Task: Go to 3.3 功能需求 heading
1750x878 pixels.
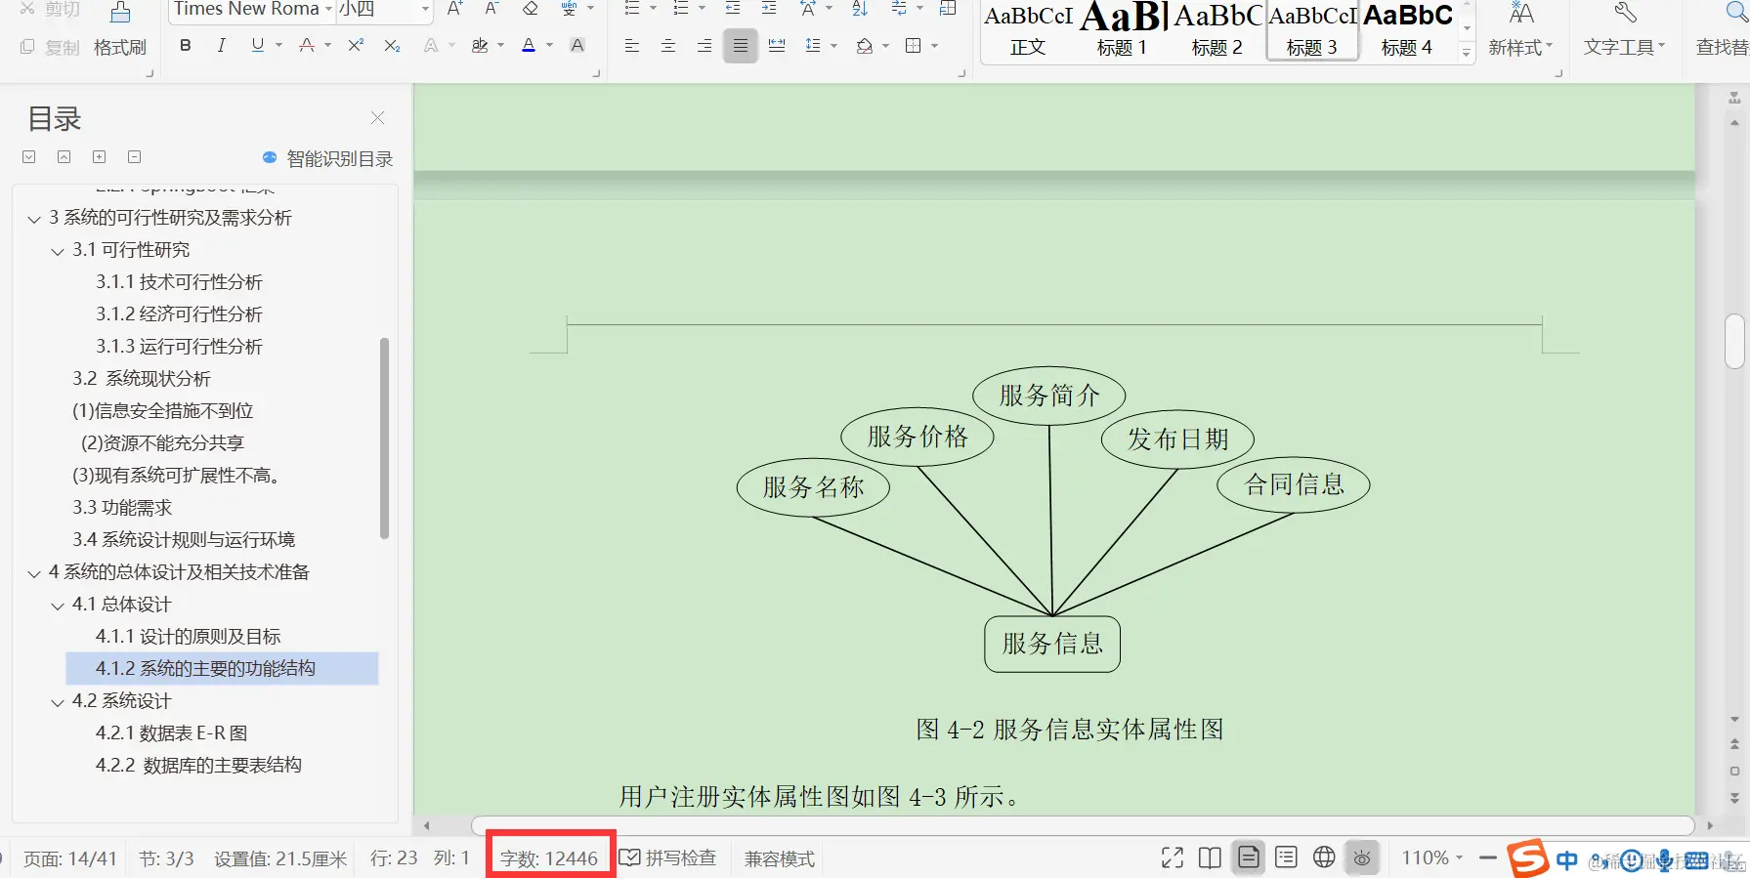Action: [122, 508]
